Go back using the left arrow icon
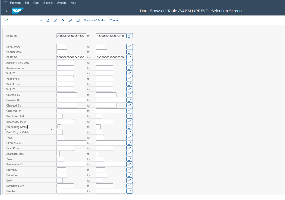The image size is (285, 200). click(7, 11)
